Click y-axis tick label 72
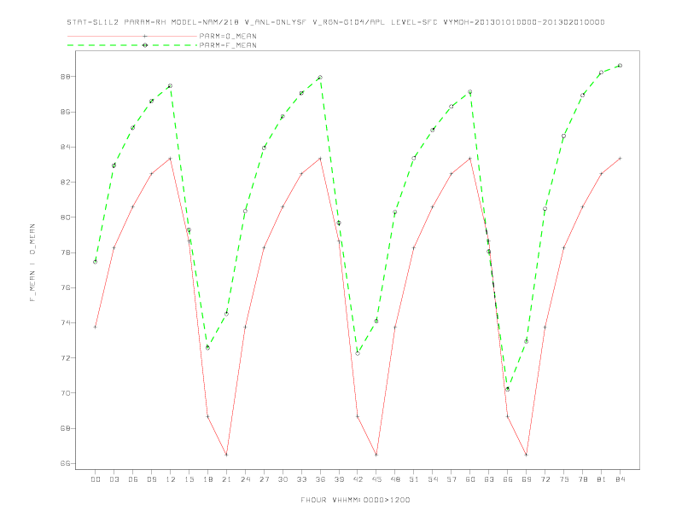The image size is (676, 522). click(65, 358)
